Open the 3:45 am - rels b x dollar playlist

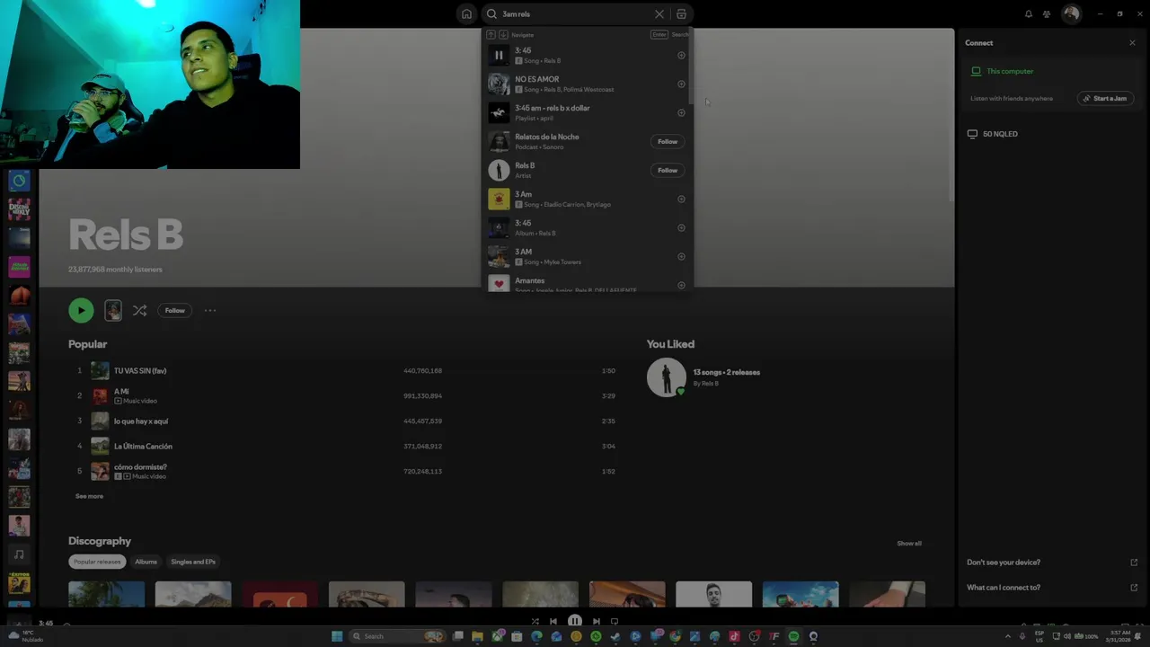point(588,112)
